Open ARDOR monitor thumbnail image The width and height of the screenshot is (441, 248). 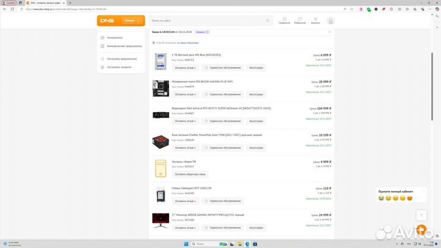160,220
